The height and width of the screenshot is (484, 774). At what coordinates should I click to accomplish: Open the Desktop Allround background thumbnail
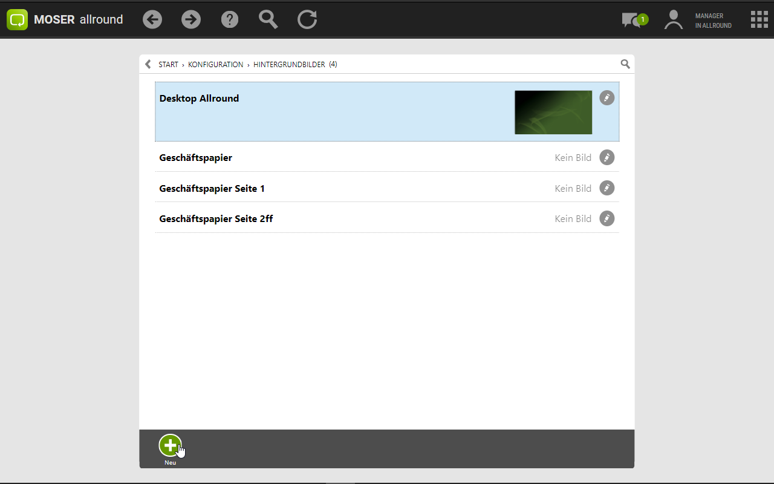pos(553,112)
